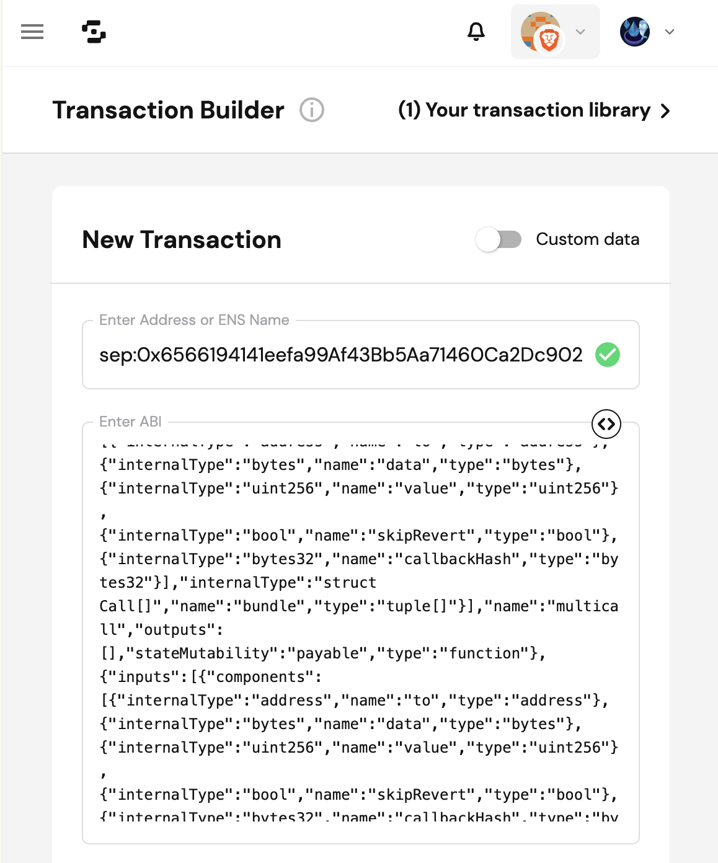Click the Safe logo icon
718x863 pixels.
click(x=94, y=32)
